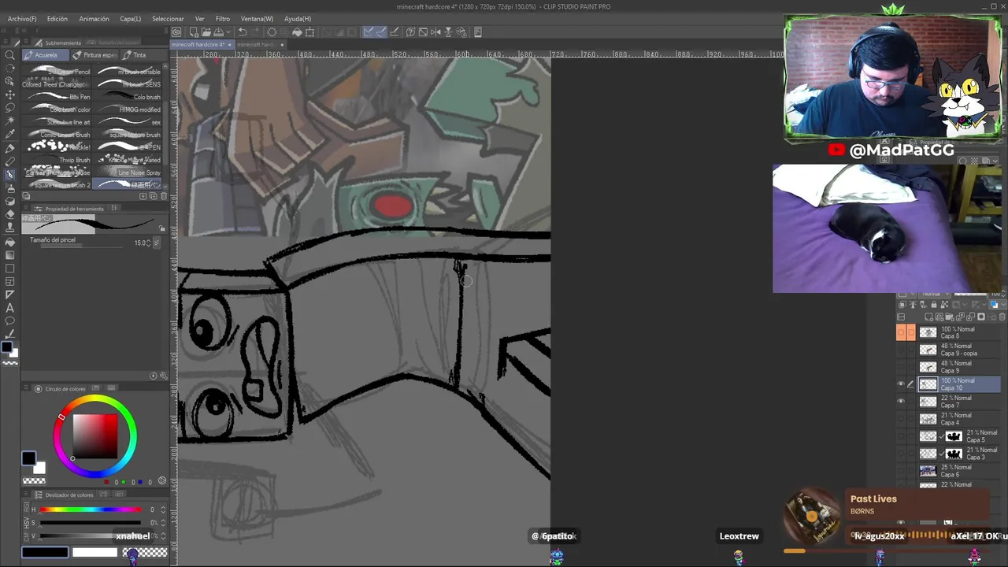Screen dimensions: 1008x567
Task: Hide Capa 10 layer with eye icon
Action: (x=901, y=384)
